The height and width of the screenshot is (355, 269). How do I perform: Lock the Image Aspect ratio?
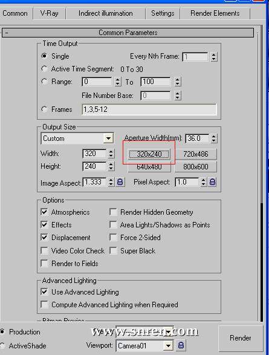pyautogui.click(x=120, y=182)
